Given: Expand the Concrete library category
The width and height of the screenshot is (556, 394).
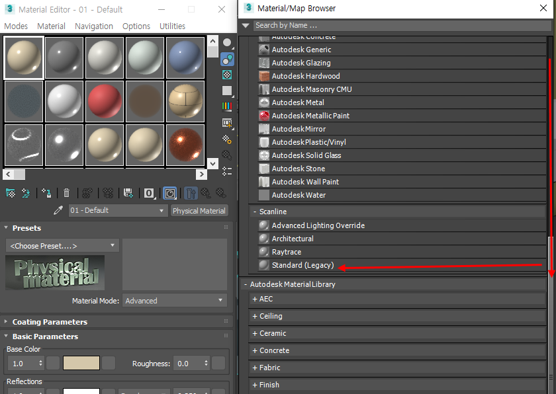Looking at the screenshot, I should (x=255, y=350).
